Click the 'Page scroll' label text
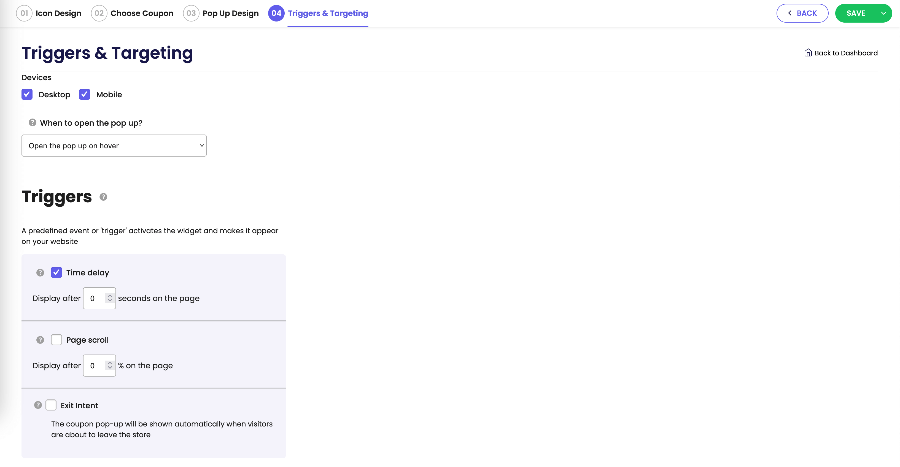This screenshot has width=900, height=467. point(87,340)
